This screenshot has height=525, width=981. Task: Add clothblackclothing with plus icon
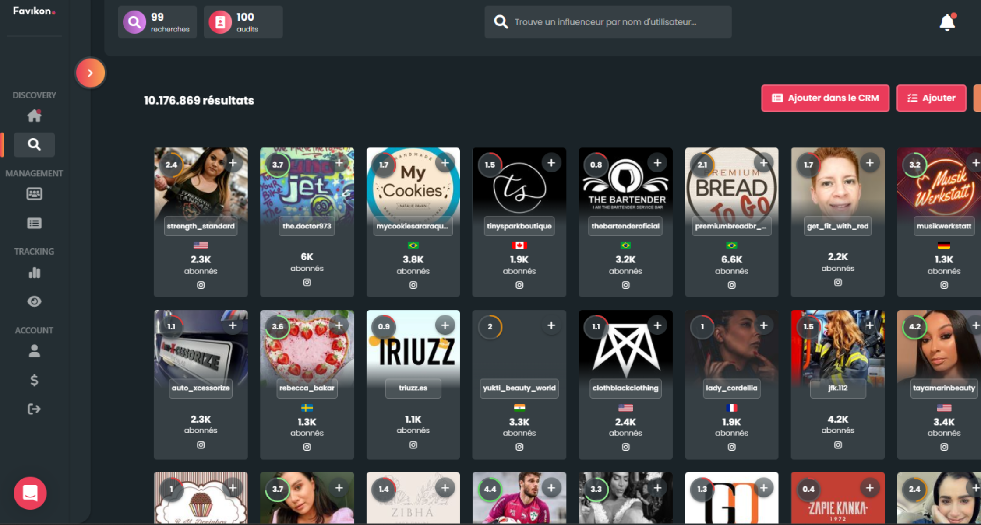[x=657, y=325]
